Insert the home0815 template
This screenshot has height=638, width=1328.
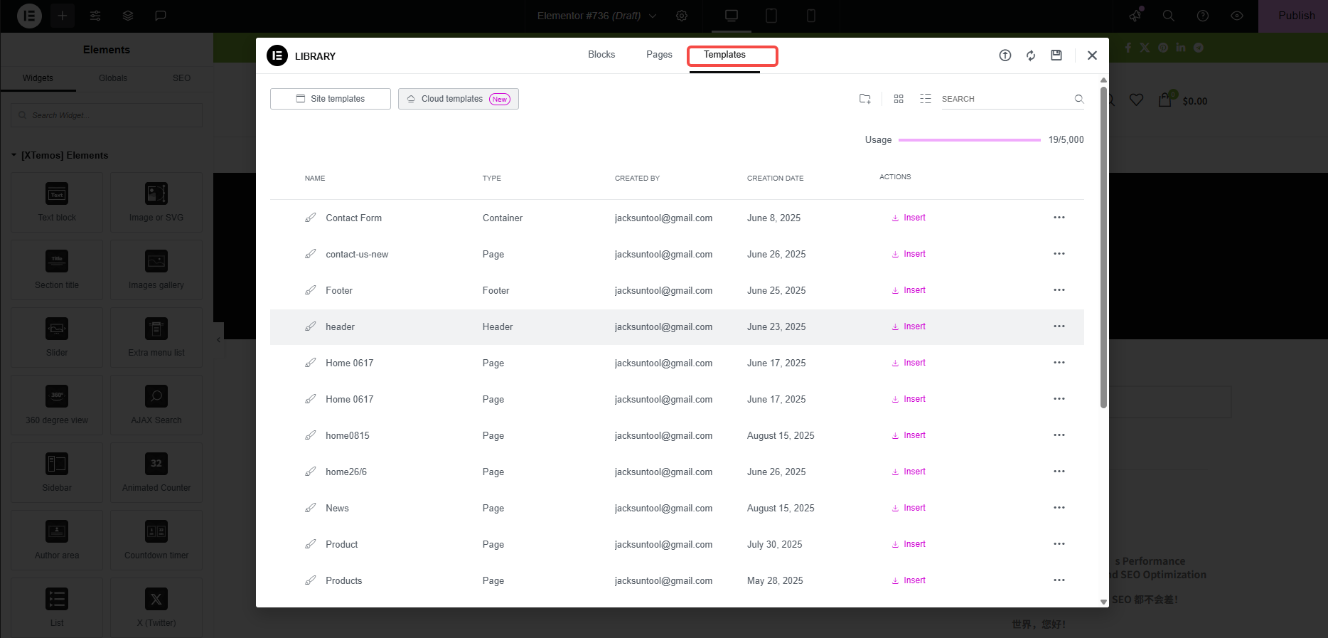(x=909, y=435)
